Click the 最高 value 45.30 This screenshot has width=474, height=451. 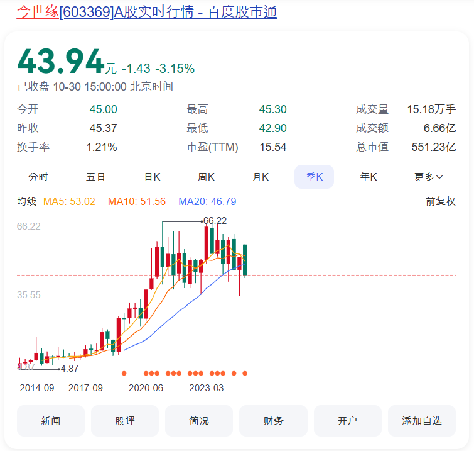[x=273, y=109]
